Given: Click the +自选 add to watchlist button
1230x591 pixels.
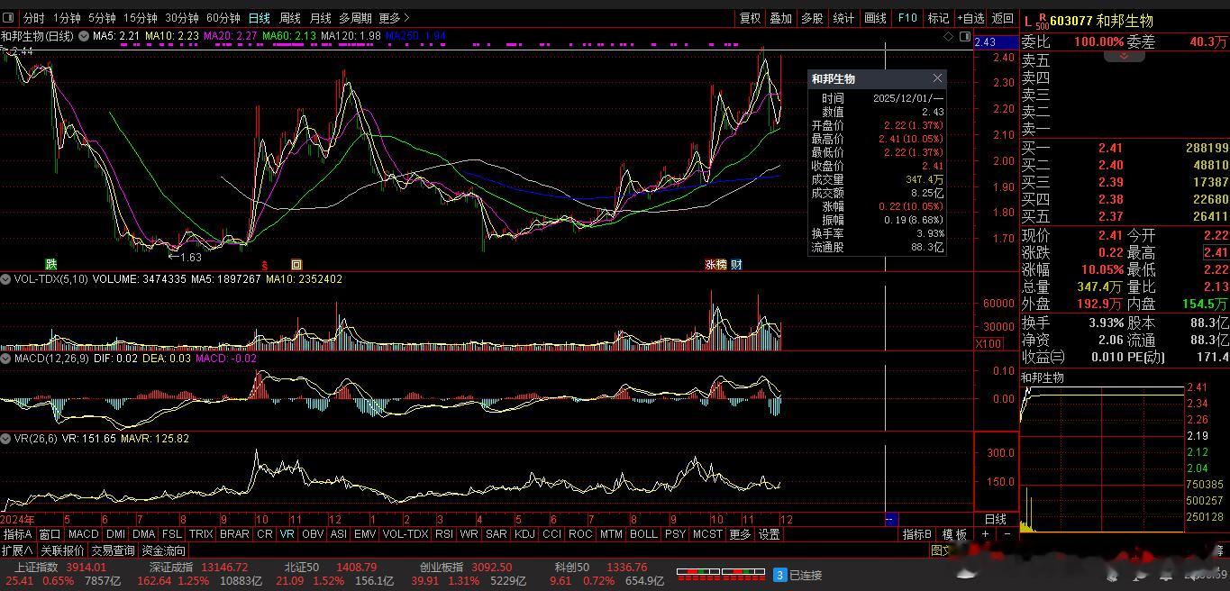Looking at the screenshot, I should tap(971, 18).
